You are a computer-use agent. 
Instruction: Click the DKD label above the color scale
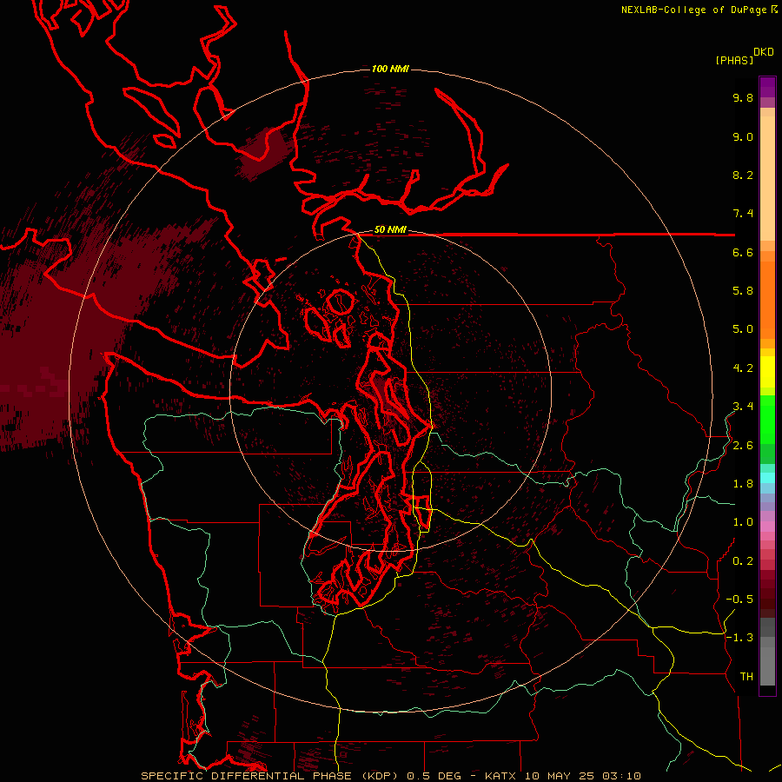(x=763, y=52)
